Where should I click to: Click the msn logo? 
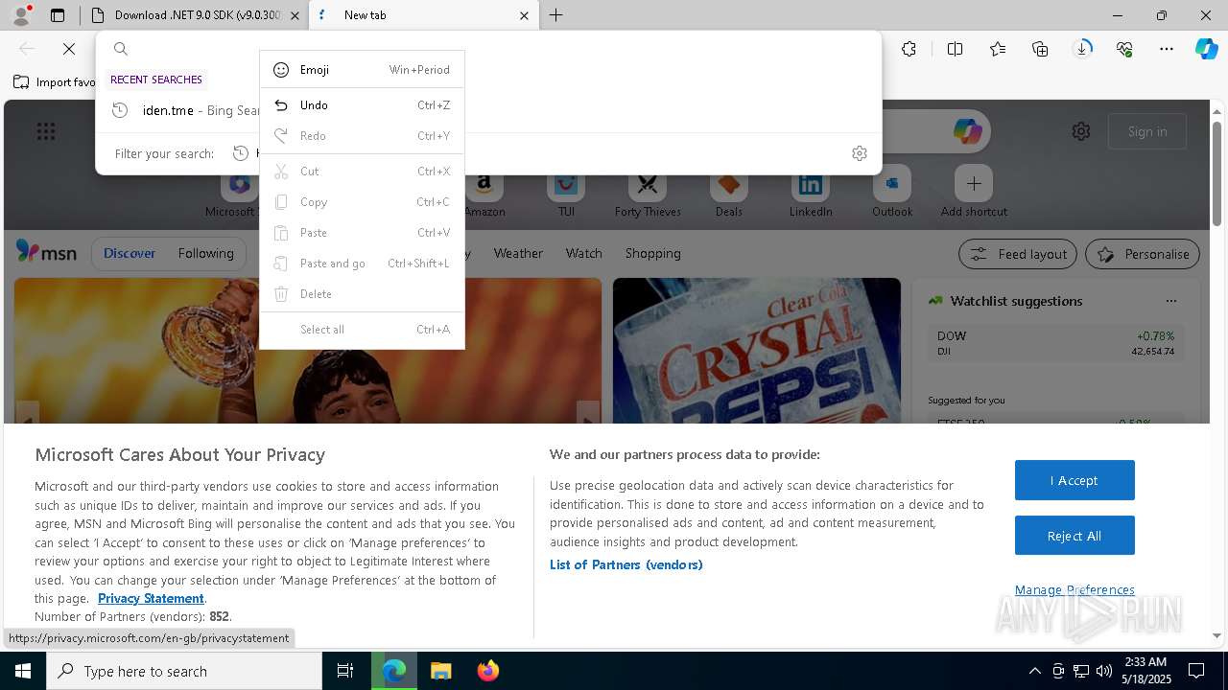coord(46,253)
